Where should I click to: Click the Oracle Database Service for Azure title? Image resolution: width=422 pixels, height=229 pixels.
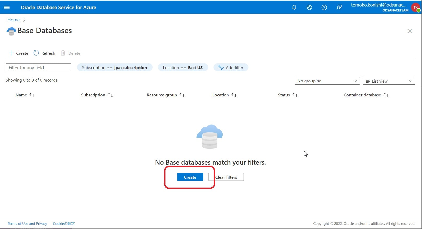pyautogui.click(x=58, y=7)
